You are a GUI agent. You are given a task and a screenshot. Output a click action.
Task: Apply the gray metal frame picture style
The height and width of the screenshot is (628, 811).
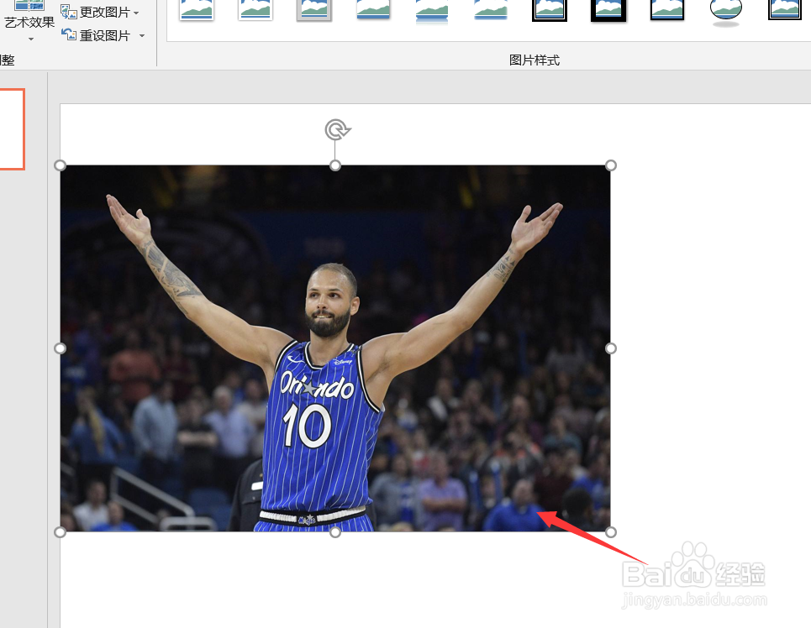[314, 9]
